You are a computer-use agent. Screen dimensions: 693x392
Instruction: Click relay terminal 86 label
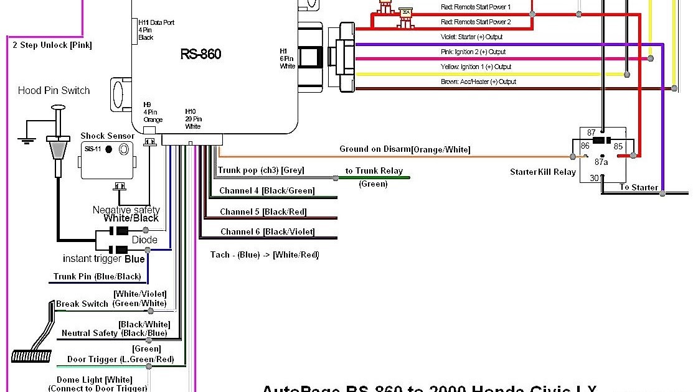[585, 146]
